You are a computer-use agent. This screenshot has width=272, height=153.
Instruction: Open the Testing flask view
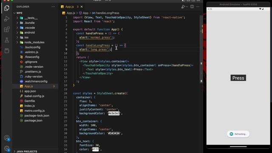pos(7,40)
